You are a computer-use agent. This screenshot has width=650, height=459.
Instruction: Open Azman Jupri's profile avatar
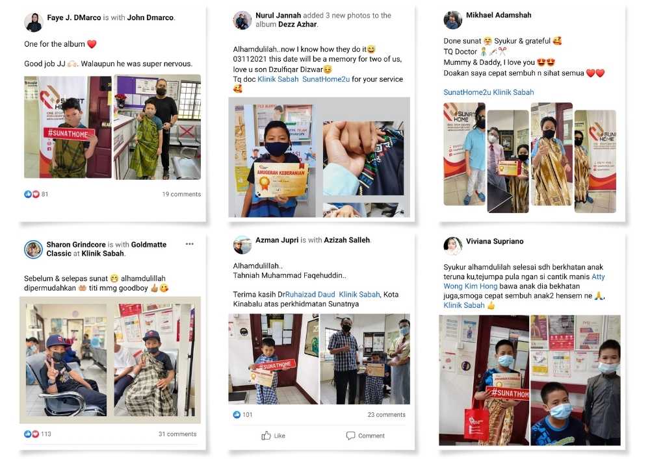click(242, 245)
